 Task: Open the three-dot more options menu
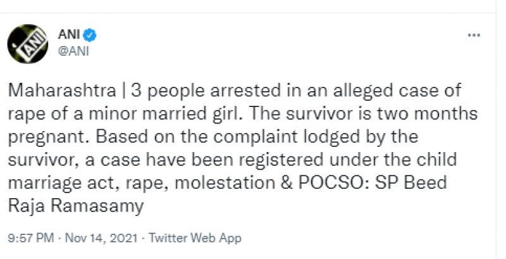pyautogui.click(x=473, y=36)
